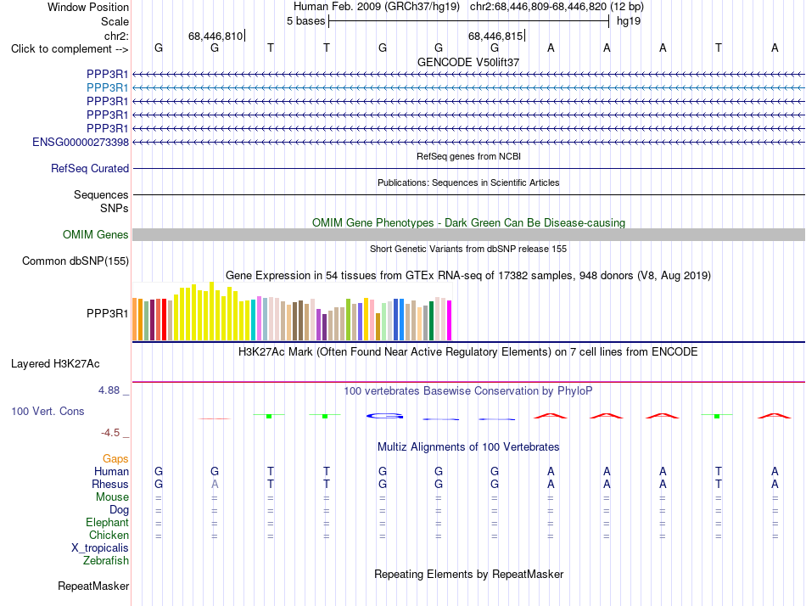Screen dimensions: 806x606
Task: Click the 'Click to complement -->' label
Action: click(x=70, y=49)
